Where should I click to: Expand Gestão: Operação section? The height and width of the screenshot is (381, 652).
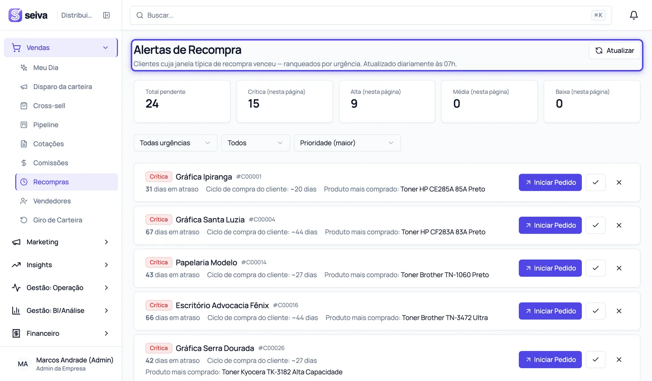coord(61,287)
